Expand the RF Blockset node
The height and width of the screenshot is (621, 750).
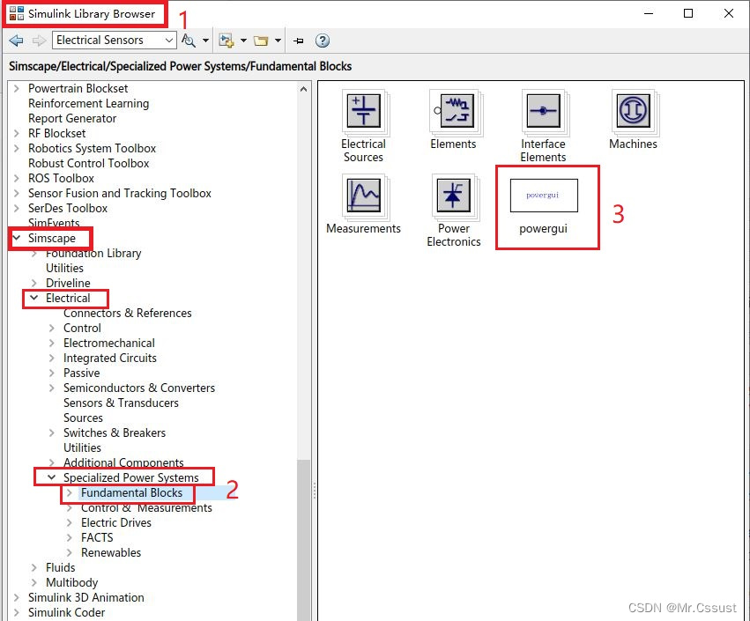pos(17,133)
